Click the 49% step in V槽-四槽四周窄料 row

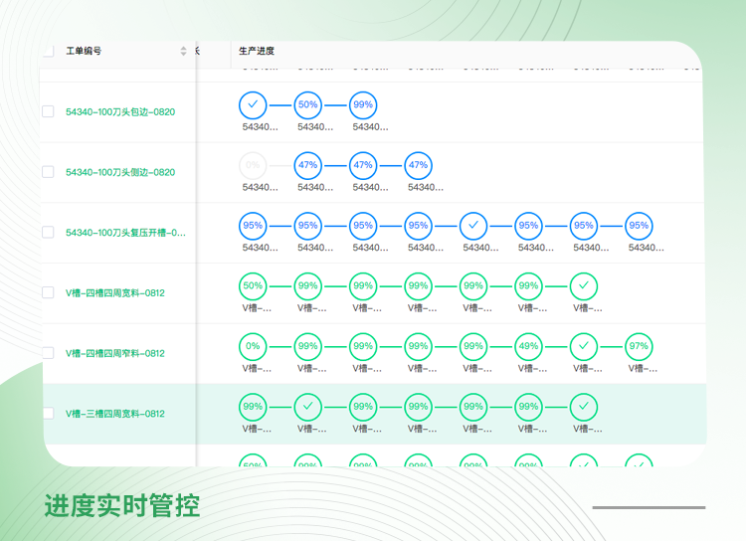pos(528,347)
